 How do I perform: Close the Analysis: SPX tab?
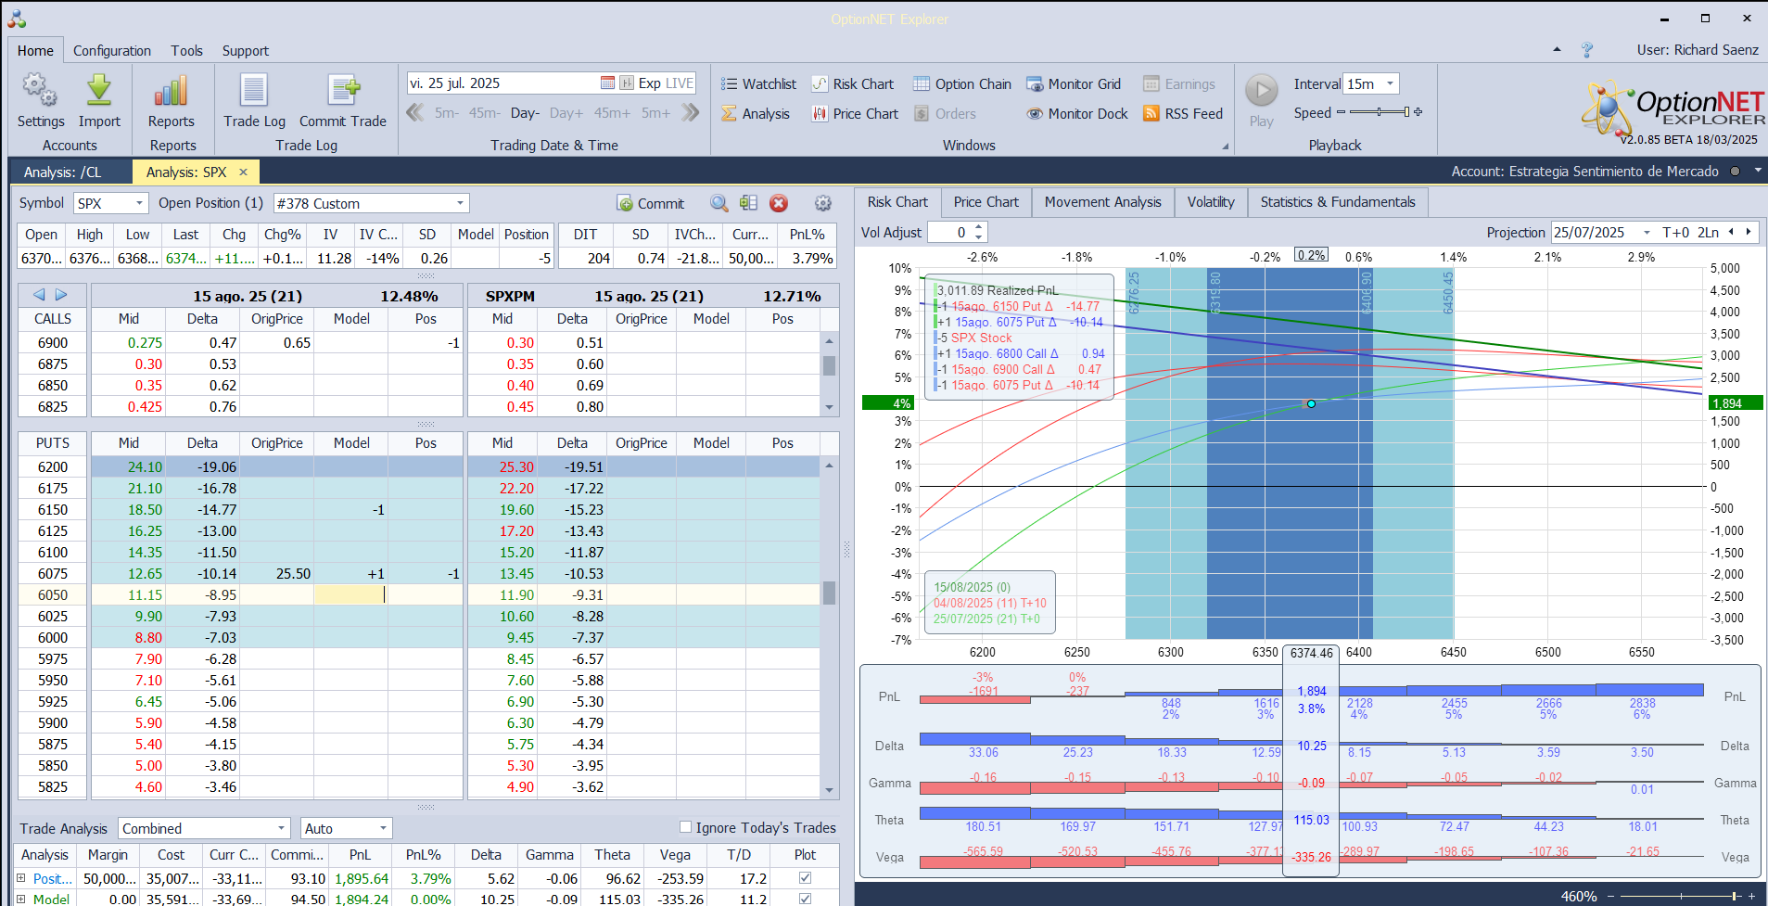click(244, 172)
